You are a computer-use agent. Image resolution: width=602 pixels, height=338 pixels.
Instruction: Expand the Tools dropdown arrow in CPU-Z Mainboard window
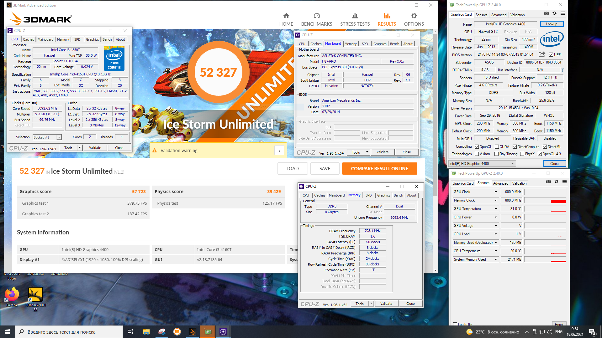[x=367, y=152]
